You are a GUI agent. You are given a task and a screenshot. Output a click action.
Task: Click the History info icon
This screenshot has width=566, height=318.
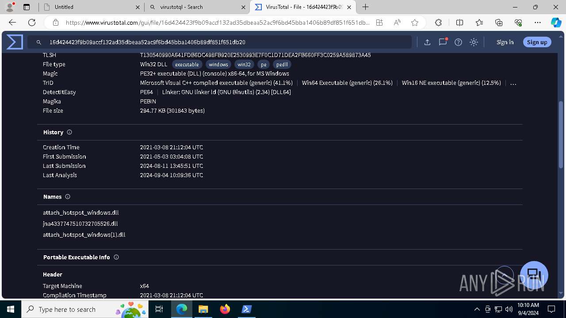click(x=69, y=132)
